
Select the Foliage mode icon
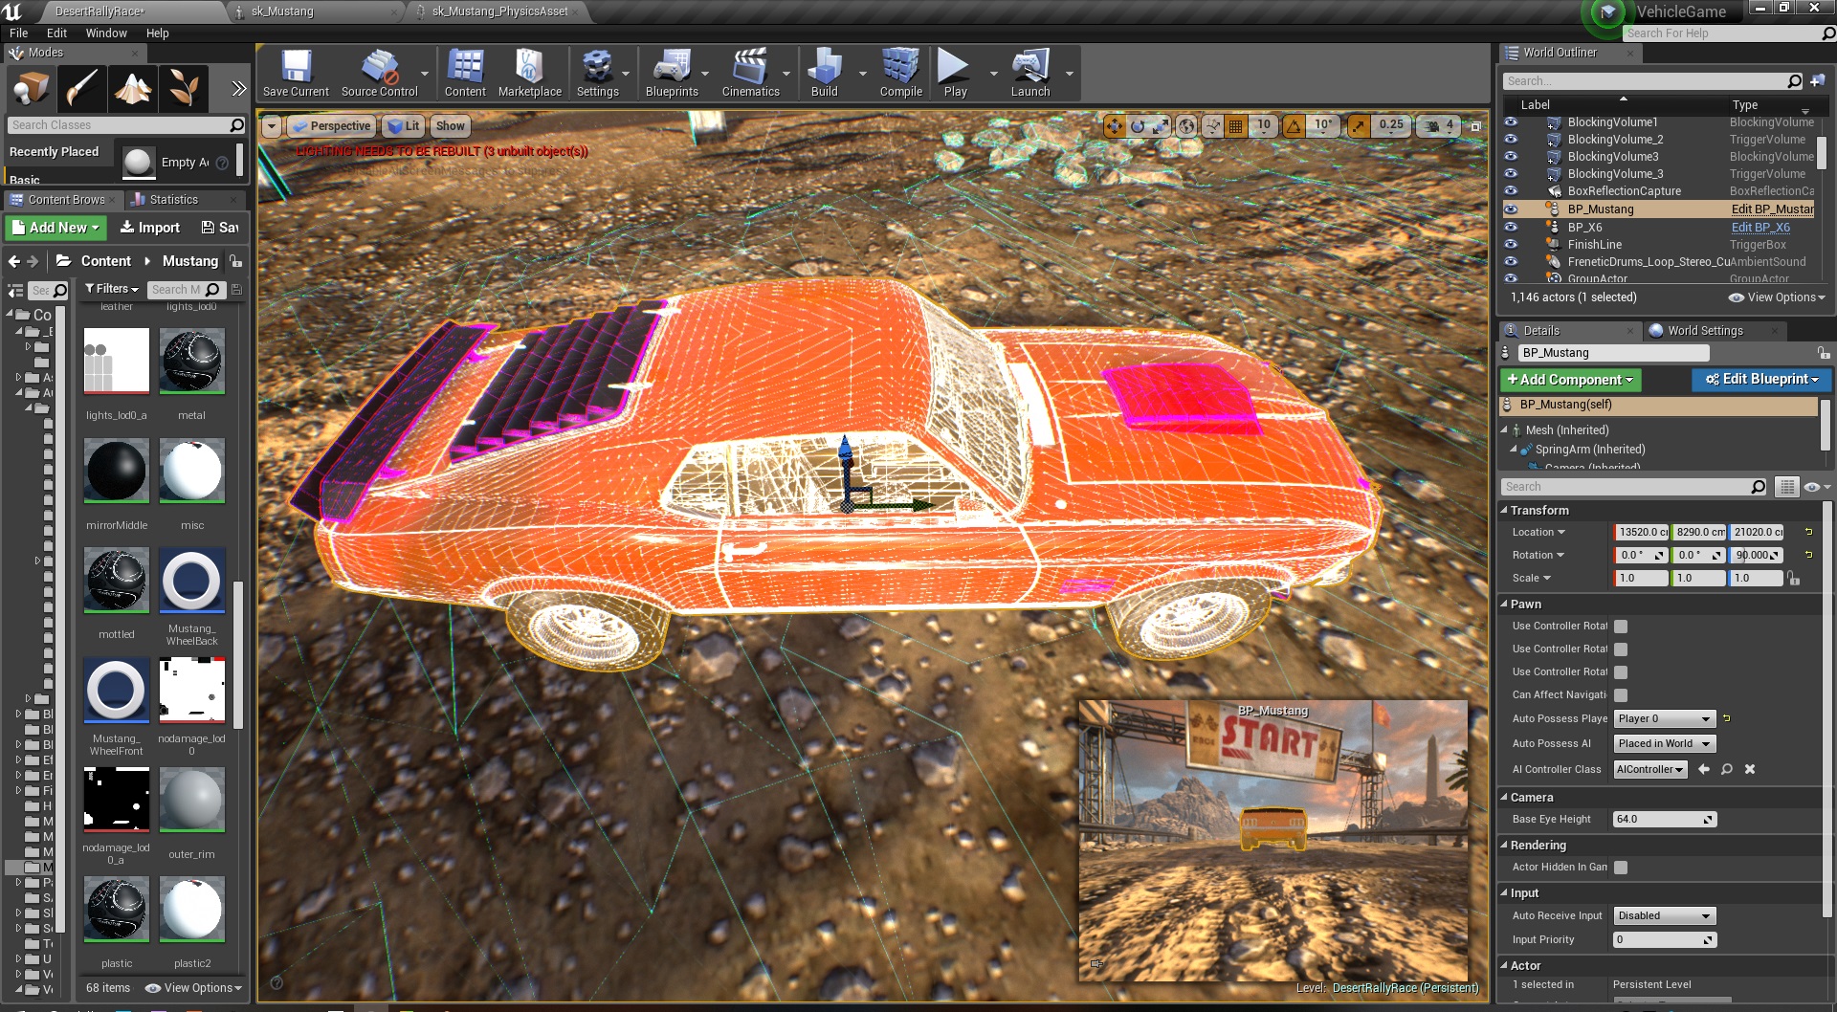[x=183, y=89]
